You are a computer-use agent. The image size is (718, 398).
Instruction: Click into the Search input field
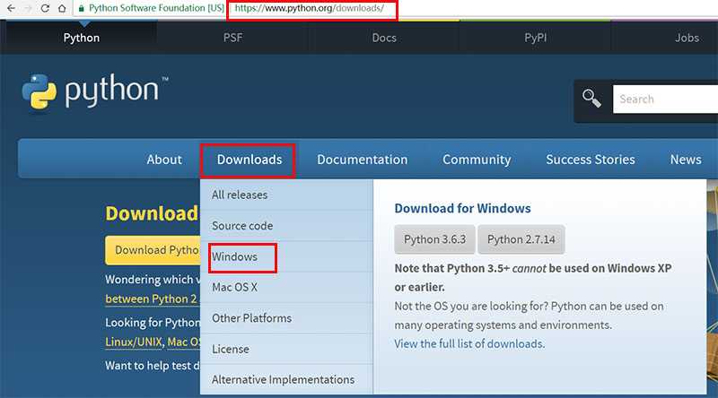[665, 99]
